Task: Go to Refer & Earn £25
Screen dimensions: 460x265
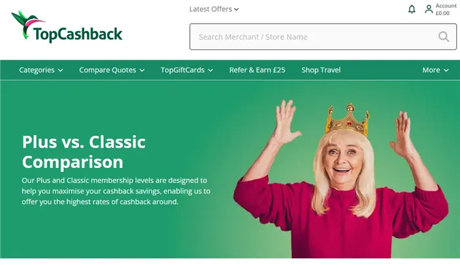Action: (x=258, y=70)
